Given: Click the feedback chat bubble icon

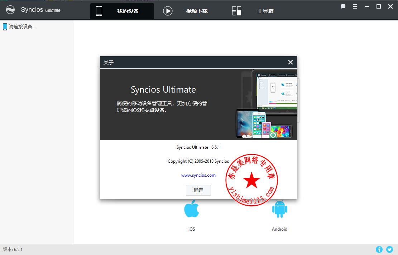Looking at the screenshot, I should click(x=343, y=6).
